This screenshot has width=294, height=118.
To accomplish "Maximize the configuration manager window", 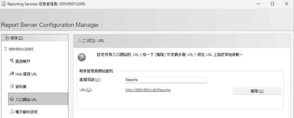I will (272, 4).
